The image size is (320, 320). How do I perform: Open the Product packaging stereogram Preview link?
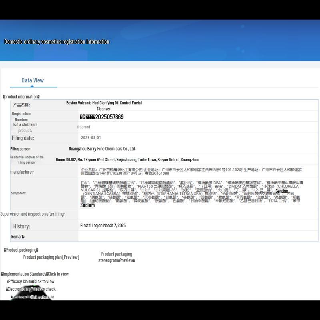pyautogui.click(x=117, y=257)
